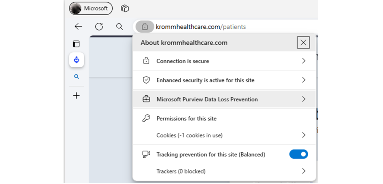Click the lock site info icon

coord(145,27)
